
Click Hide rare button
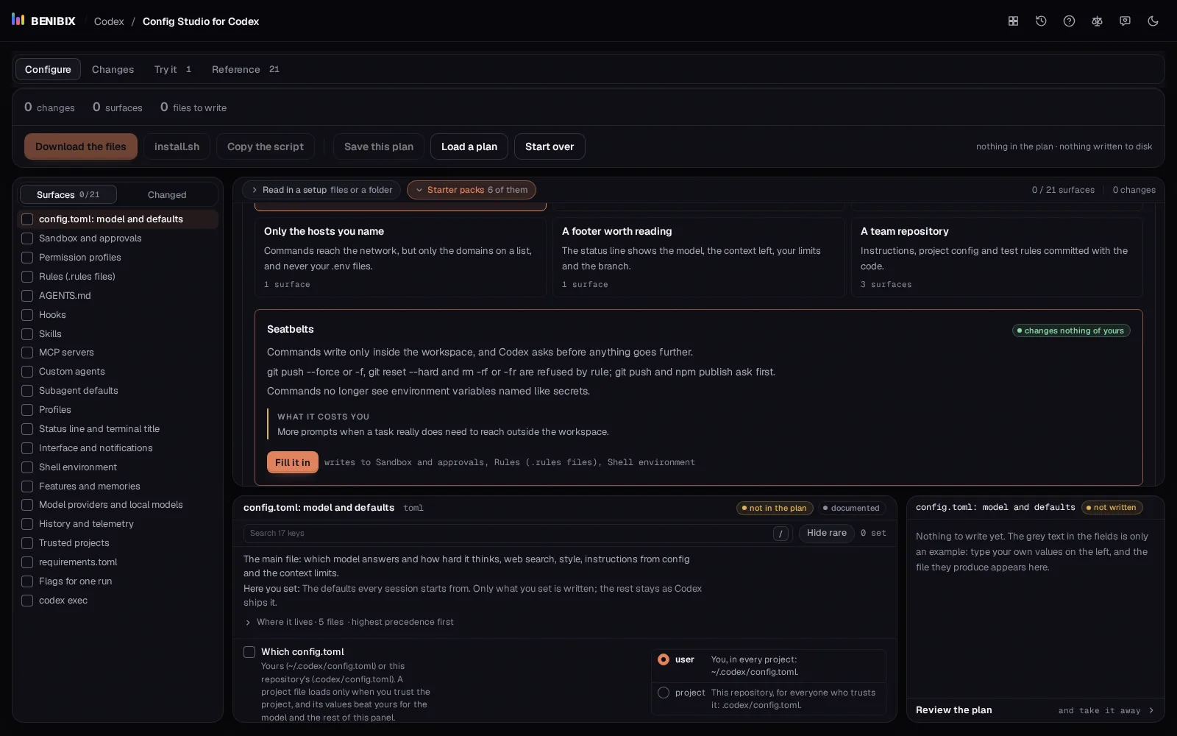[x=827, y=533]
